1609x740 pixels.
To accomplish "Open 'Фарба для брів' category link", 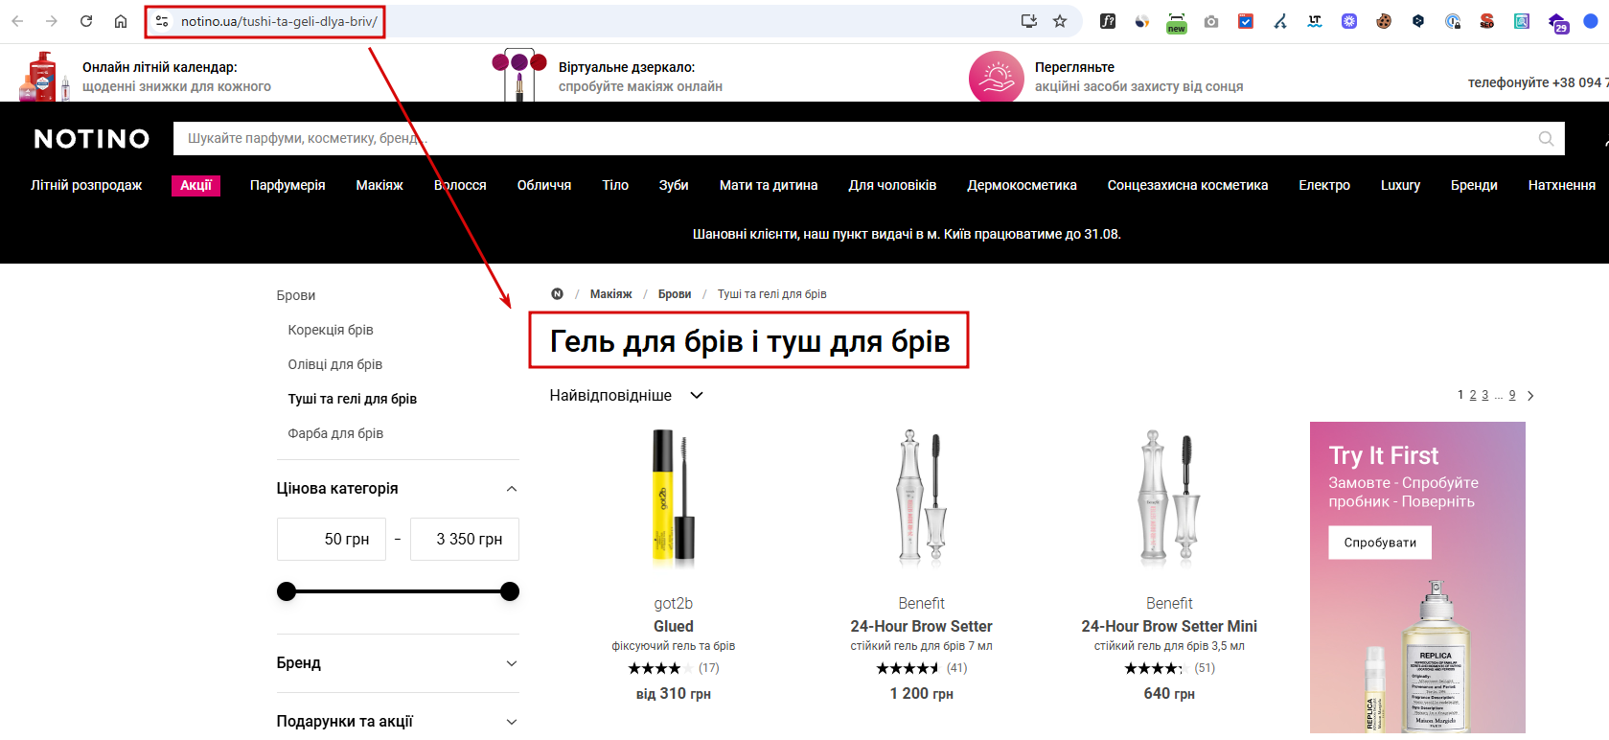I will coord(335,433).
